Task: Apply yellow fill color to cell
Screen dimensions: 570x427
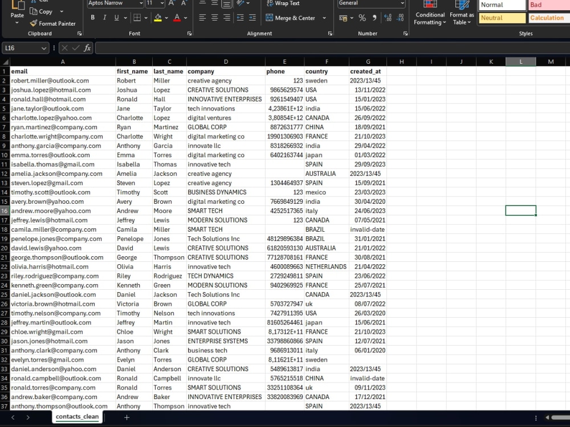Action: [x=158, y=18]
